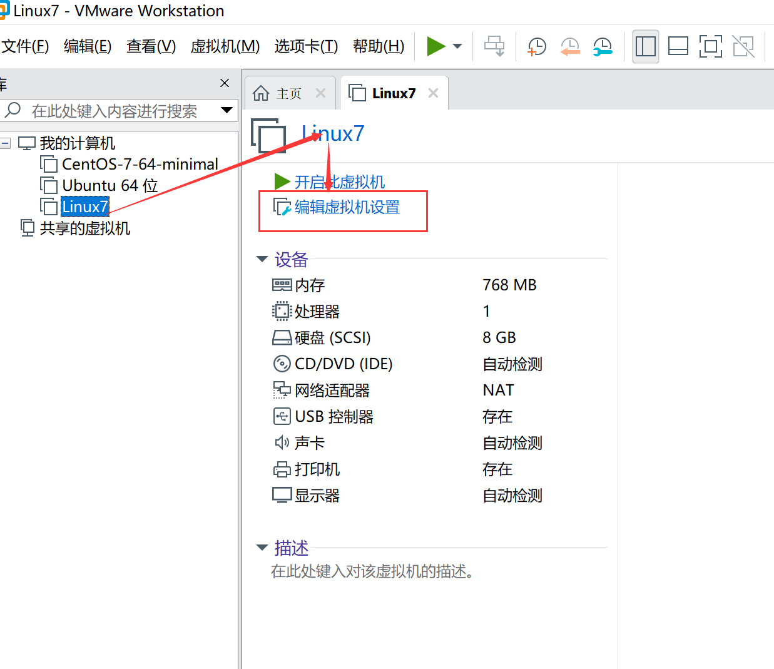The height and width of the screenshot is (669, 774).
Task: Open snapshot manager wrench-clock icon
Action: tap(603, 46)
